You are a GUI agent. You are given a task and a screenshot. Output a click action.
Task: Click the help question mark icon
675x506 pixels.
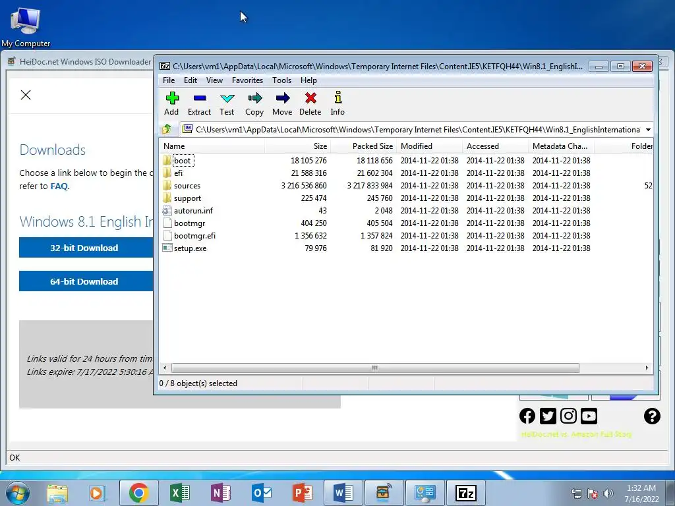click(x=652, y=416)
